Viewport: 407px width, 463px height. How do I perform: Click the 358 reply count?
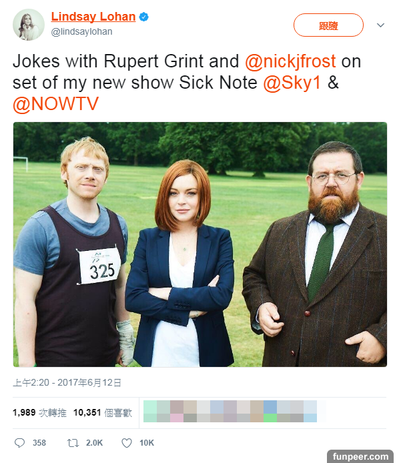point(39,443)
